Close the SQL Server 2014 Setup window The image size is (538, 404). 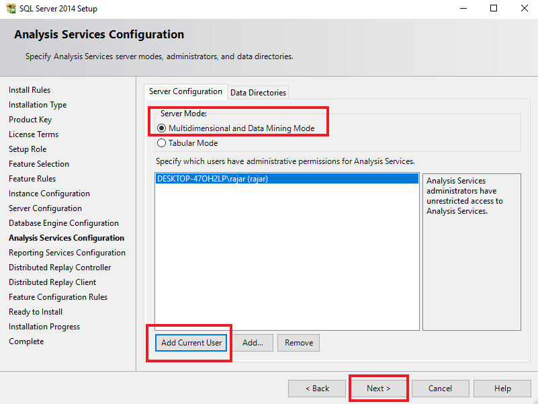524,8
